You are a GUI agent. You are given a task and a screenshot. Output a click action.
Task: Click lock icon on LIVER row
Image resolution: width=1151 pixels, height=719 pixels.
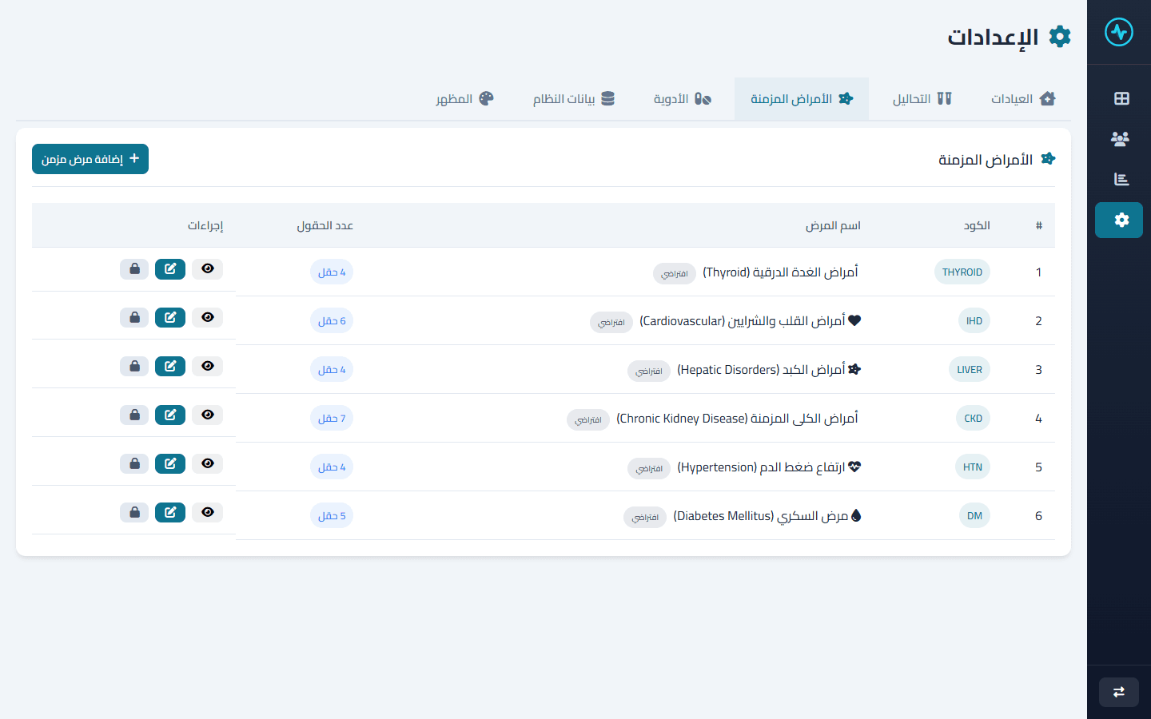coord(134,367)
